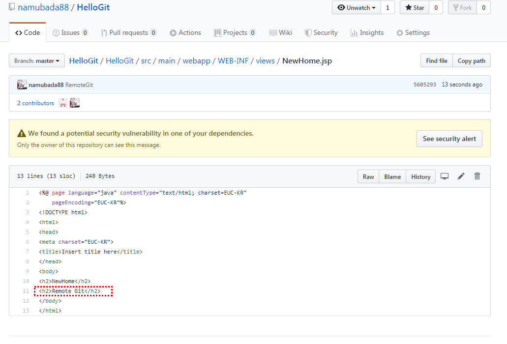Click namubada88 commit author avatar
The image size is (507, 344).
pos(22,85)
